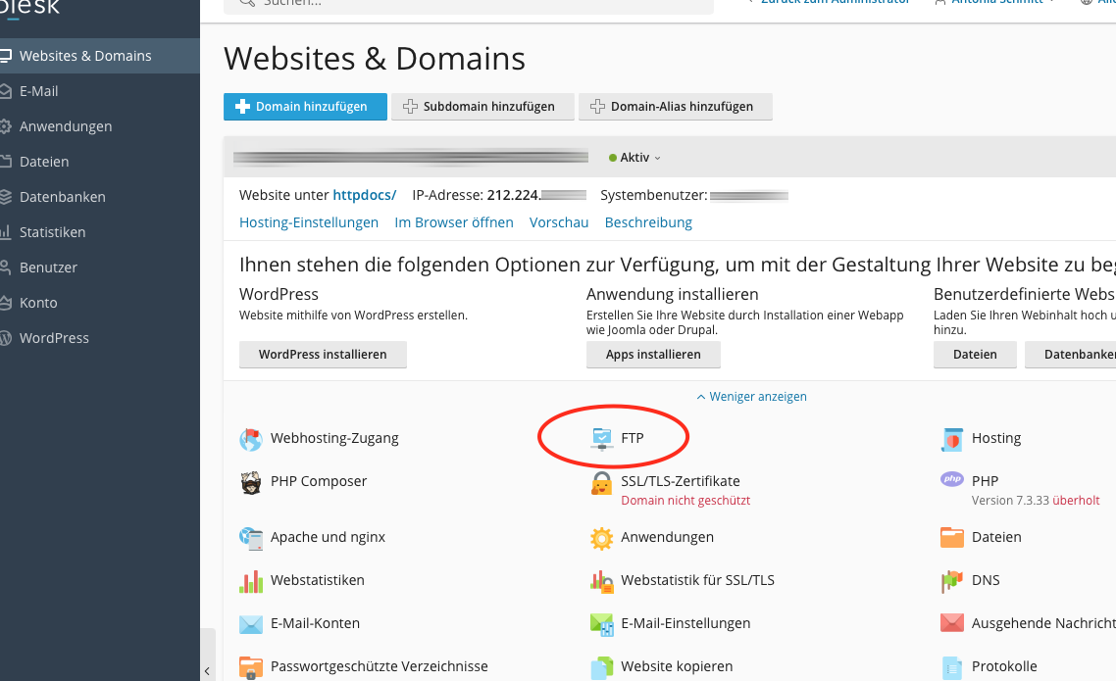1116x681 pixels.
Task: Click the SSL/TLS-Zertifikate padlock icon
Action: (601, 481)
